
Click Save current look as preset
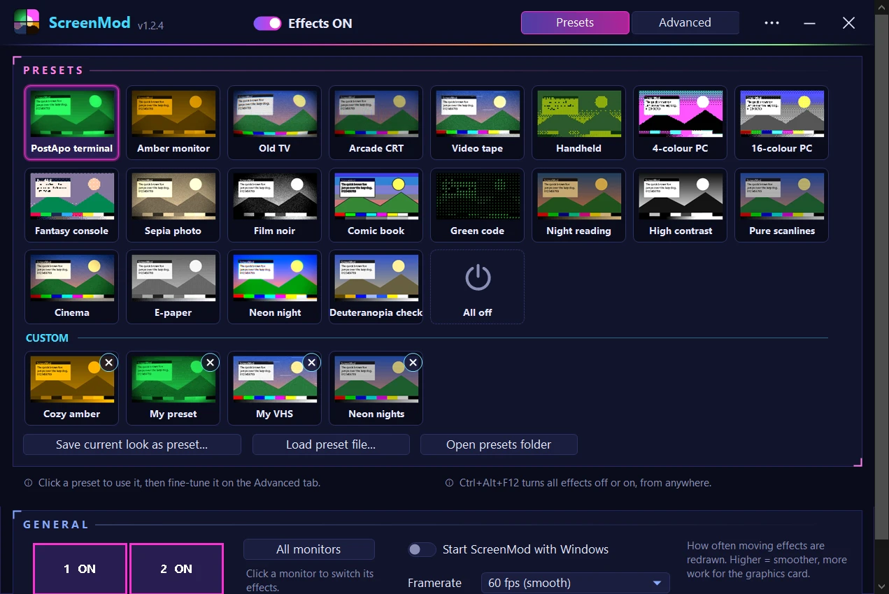132,444
